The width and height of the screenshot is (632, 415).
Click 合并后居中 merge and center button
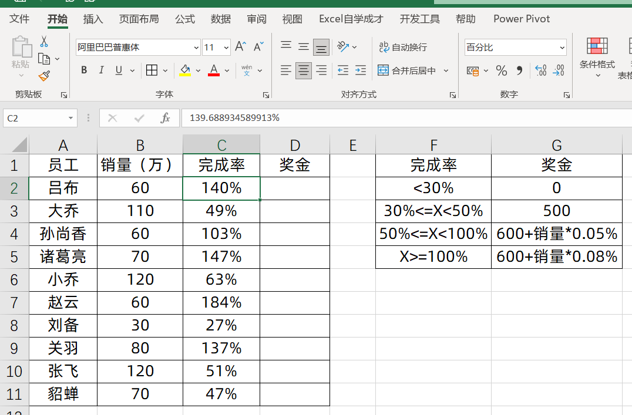406,70
